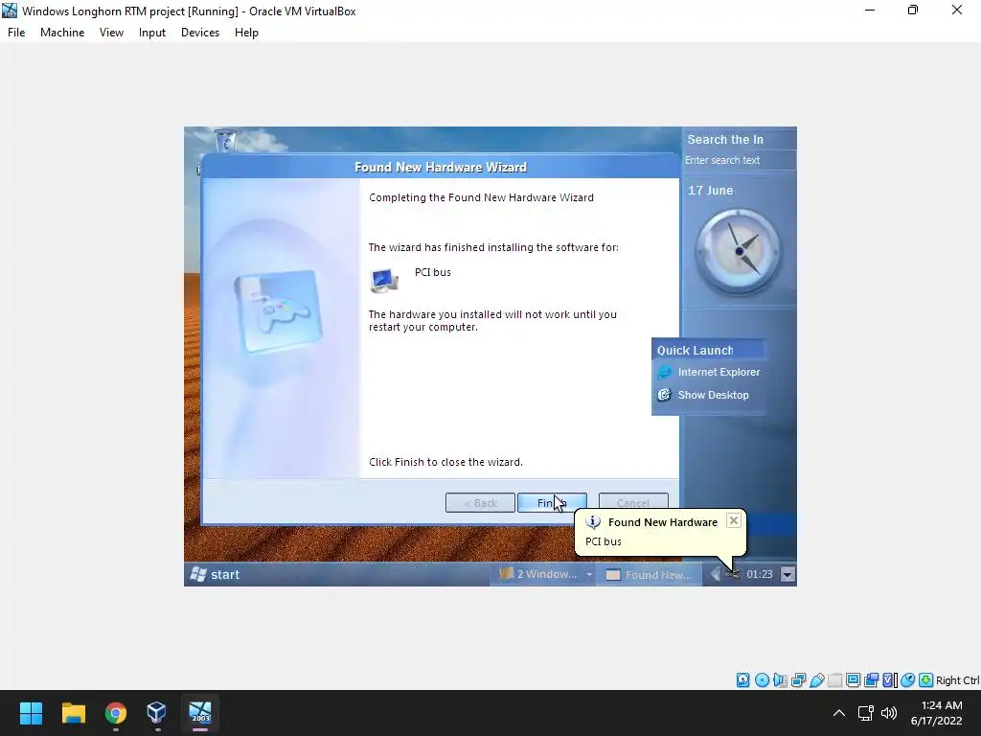
Task: Open the Longhorn start menu
Action: point(215,574)
